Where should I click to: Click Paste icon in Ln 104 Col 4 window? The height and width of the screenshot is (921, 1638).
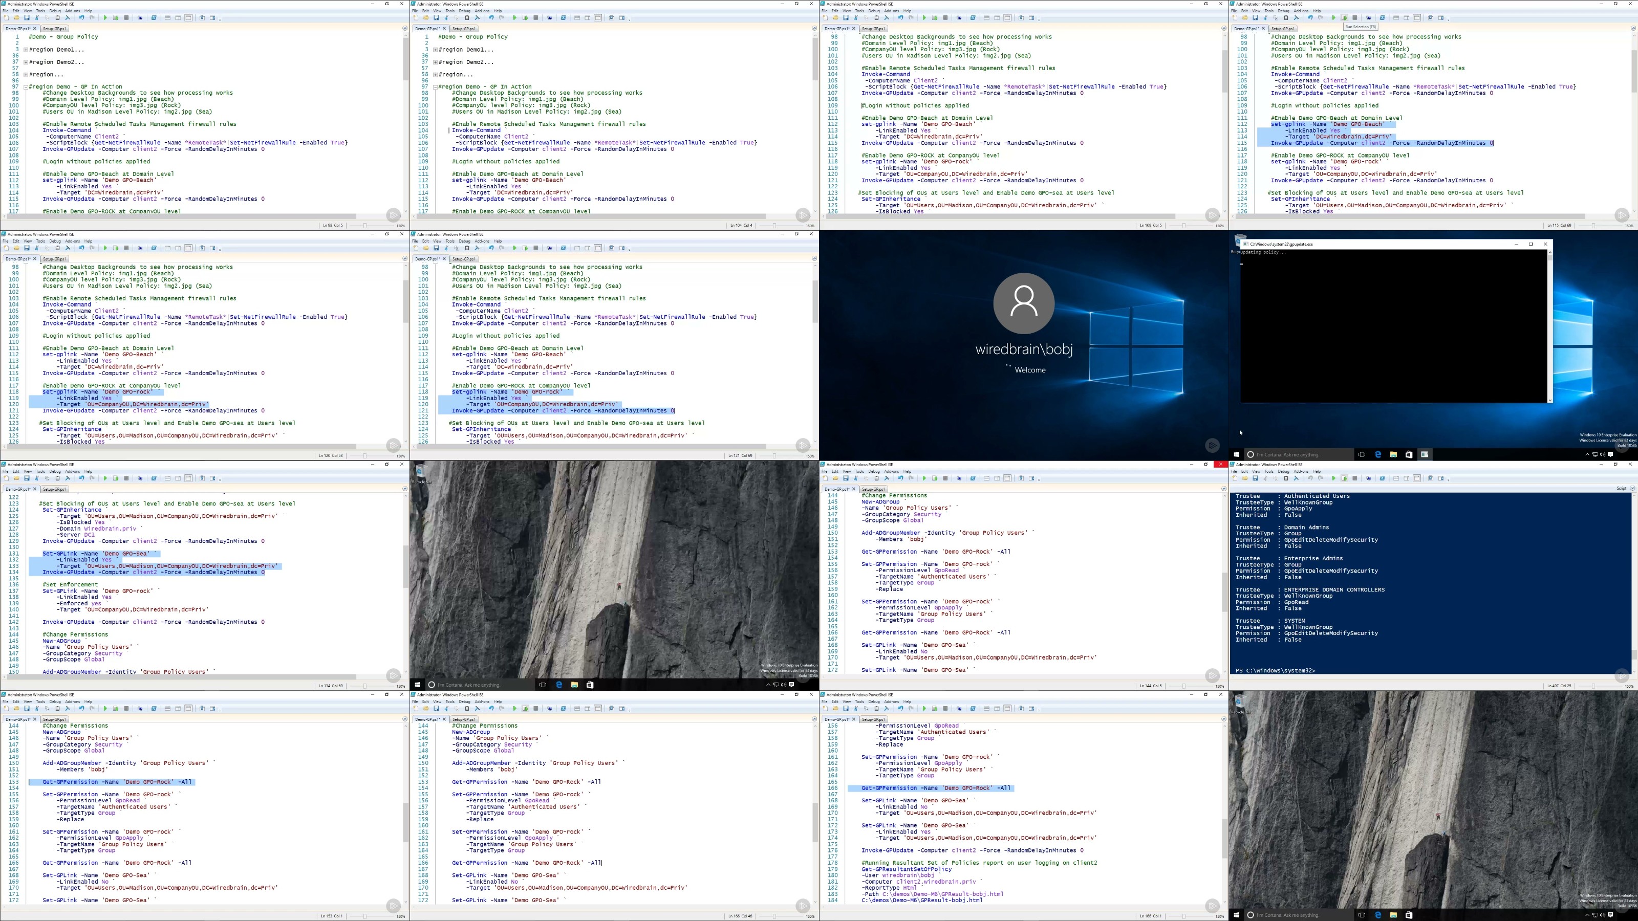[467, 18]
